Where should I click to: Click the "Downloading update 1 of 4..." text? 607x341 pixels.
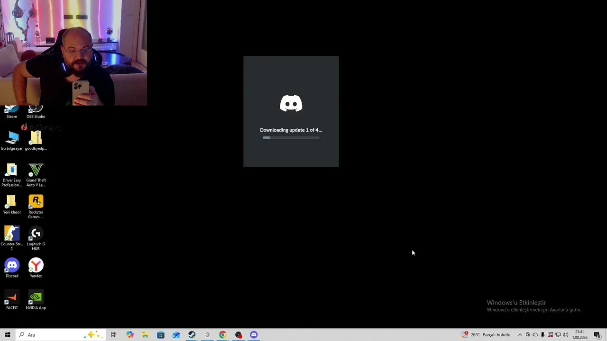291,130
